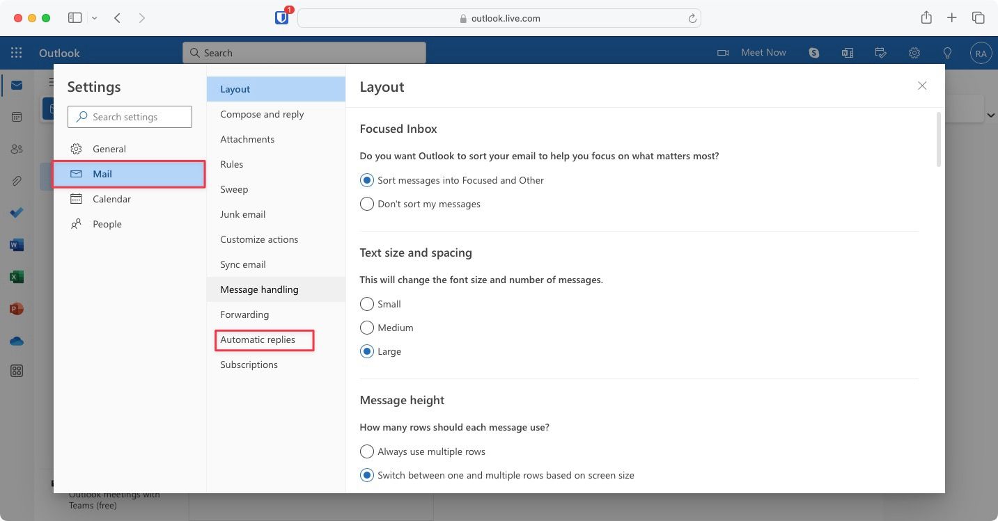Launch Word from the left sidebar

coord(16,245)
